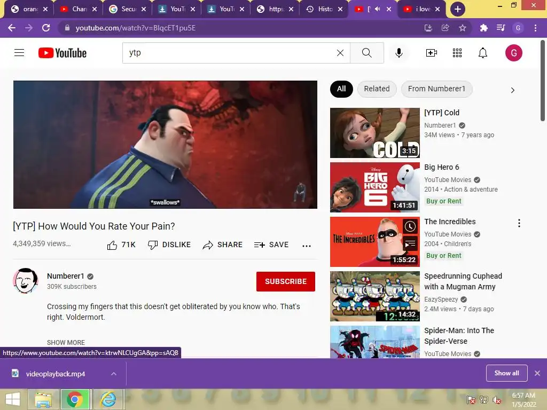Open the Create video icon
547x410 pixels.
tap(432, 53)
